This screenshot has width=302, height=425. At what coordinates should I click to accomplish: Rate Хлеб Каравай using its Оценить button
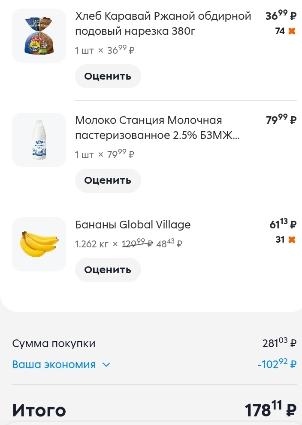point(108,76)
